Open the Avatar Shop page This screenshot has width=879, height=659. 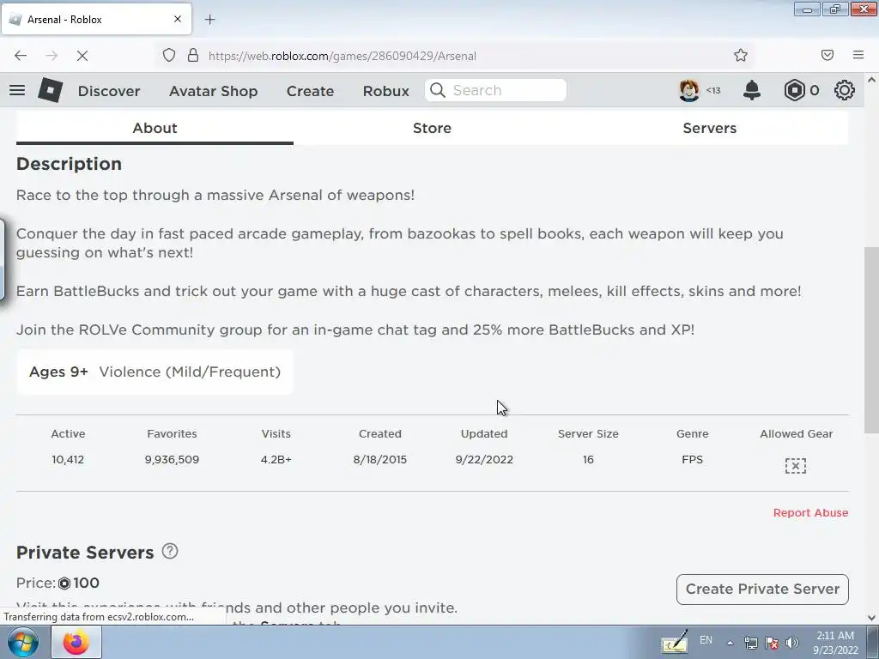point(214,91)
